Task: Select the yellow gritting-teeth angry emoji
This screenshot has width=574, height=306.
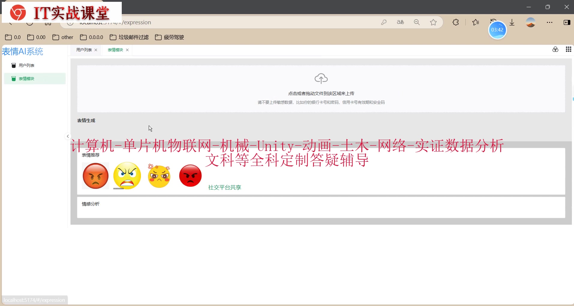Action: point(127,176)
